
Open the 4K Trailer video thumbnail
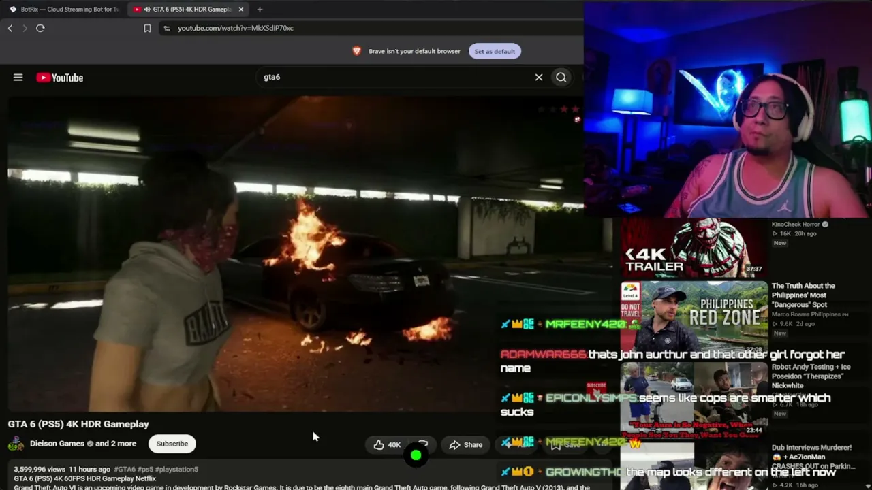(x=694, y=248)
